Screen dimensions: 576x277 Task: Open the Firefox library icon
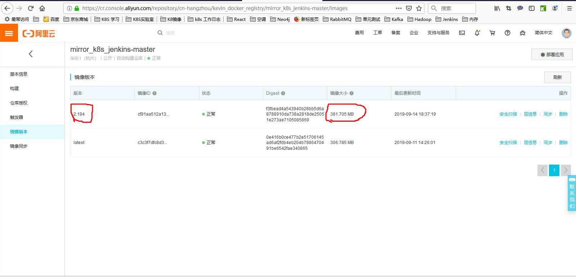pyautogui.click(x=497, y=8)
